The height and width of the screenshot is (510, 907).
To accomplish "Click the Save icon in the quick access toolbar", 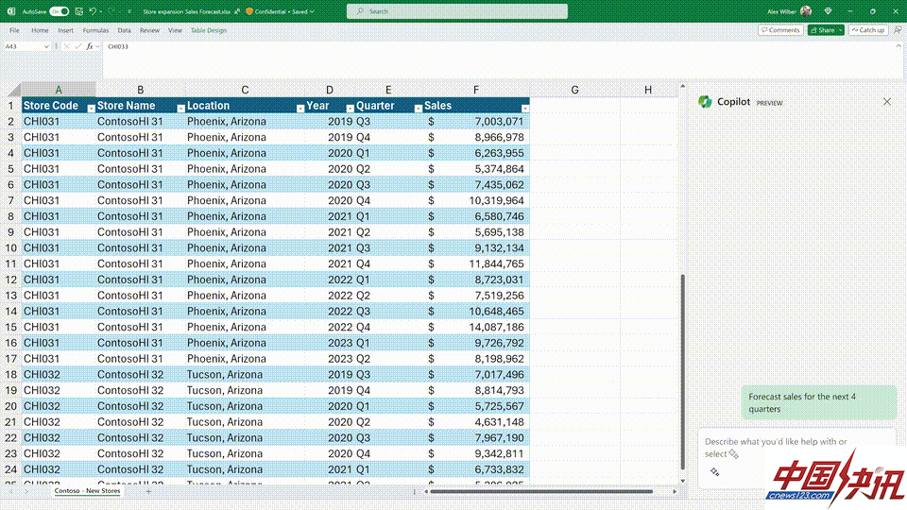I will (x=78, y=11).
